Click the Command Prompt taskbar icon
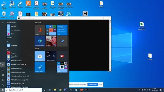Image resolution: width=164 pixels, height=92 pixels. coord(87,90)
